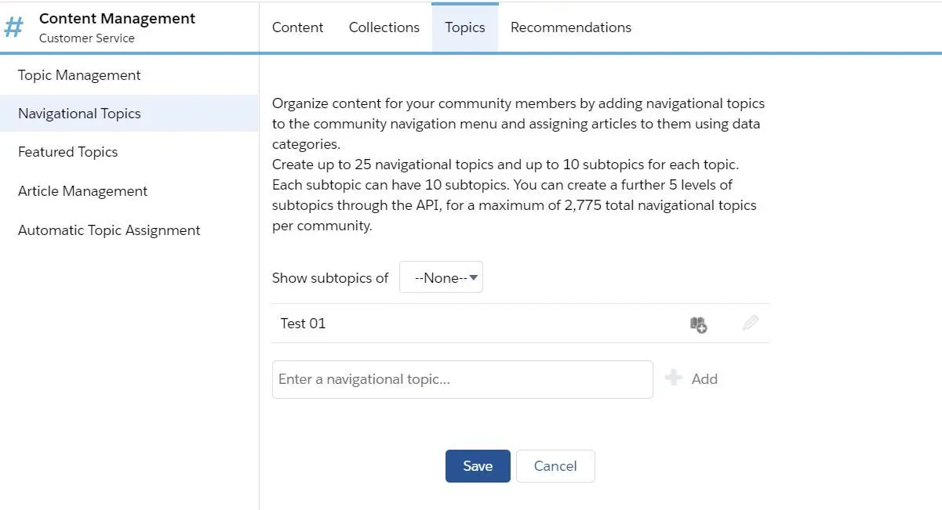Open the Show subtopics of dropdown
The width and height of the screenshot is (942, 510).
(x=441, y=277)
